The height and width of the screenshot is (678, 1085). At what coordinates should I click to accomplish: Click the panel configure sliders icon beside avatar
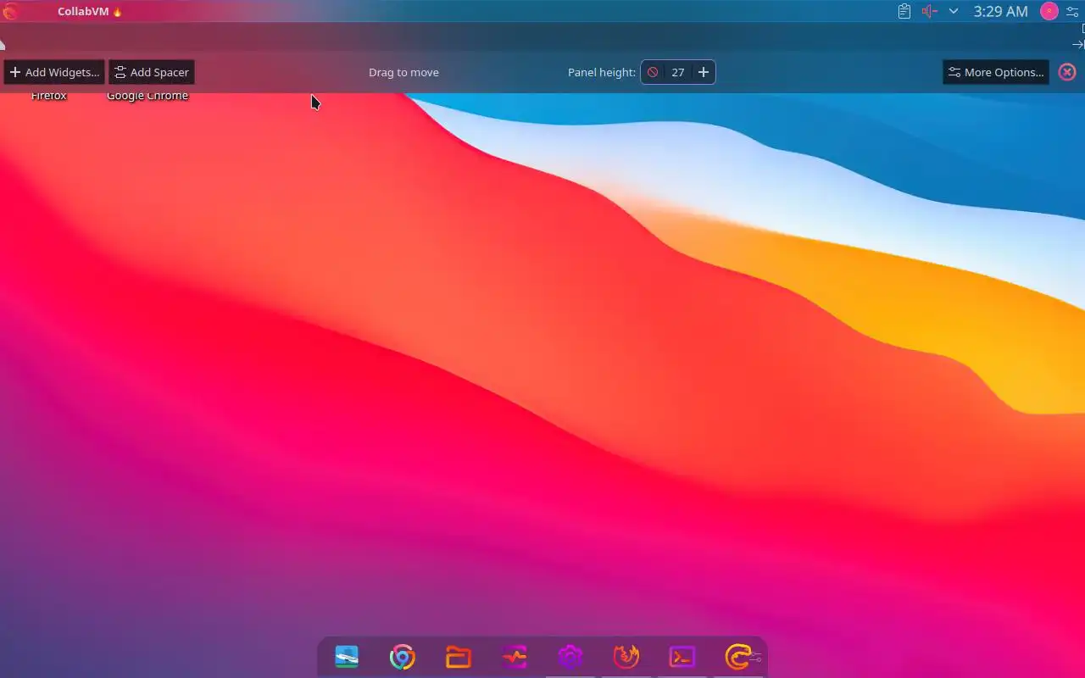point(1072,11)
